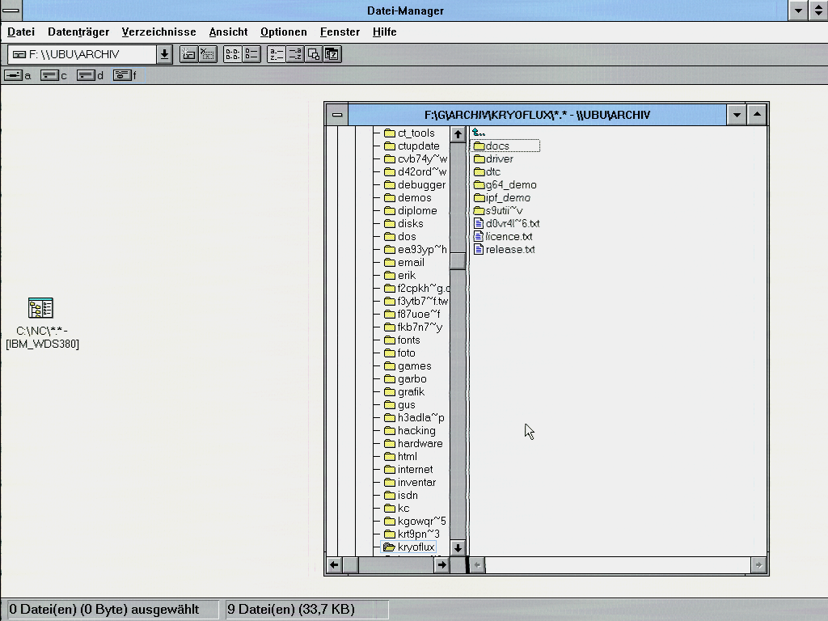Select the s9utii~v folder

[498, 211]
